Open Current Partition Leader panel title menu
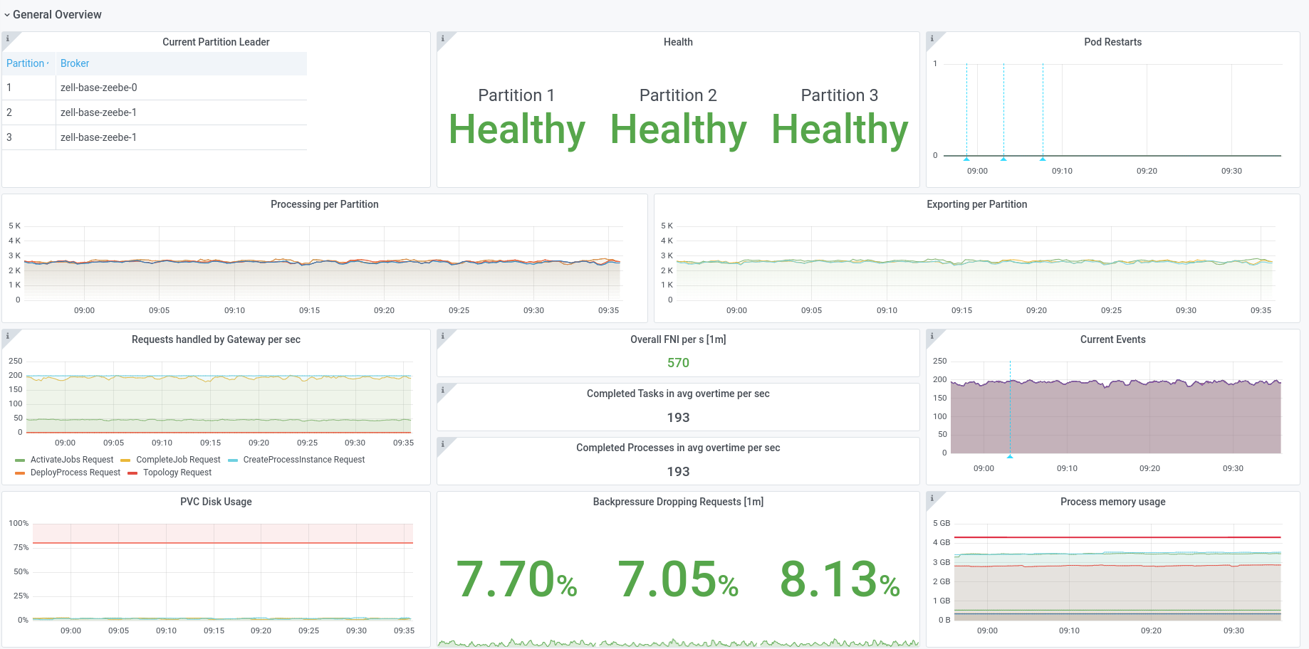The image size is (1309, 649). (216, 42)
